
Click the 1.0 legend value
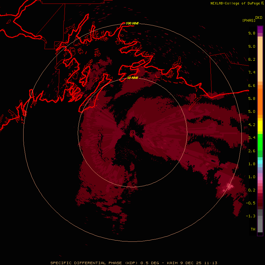point(252,177)
